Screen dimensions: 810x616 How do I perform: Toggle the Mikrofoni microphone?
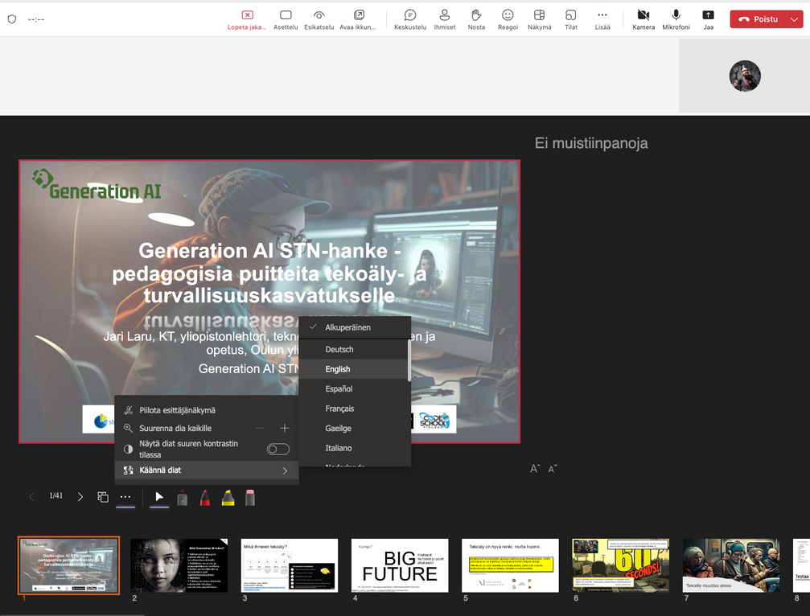coord(676,19)
